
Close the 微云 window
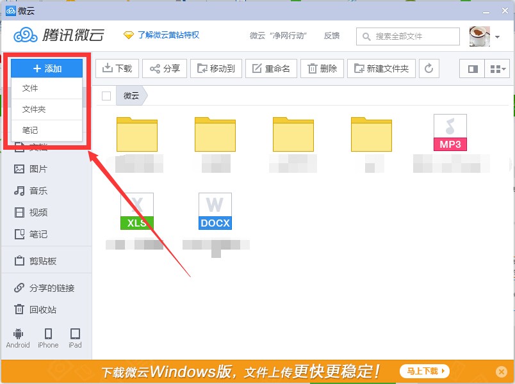tap(505, 11)
